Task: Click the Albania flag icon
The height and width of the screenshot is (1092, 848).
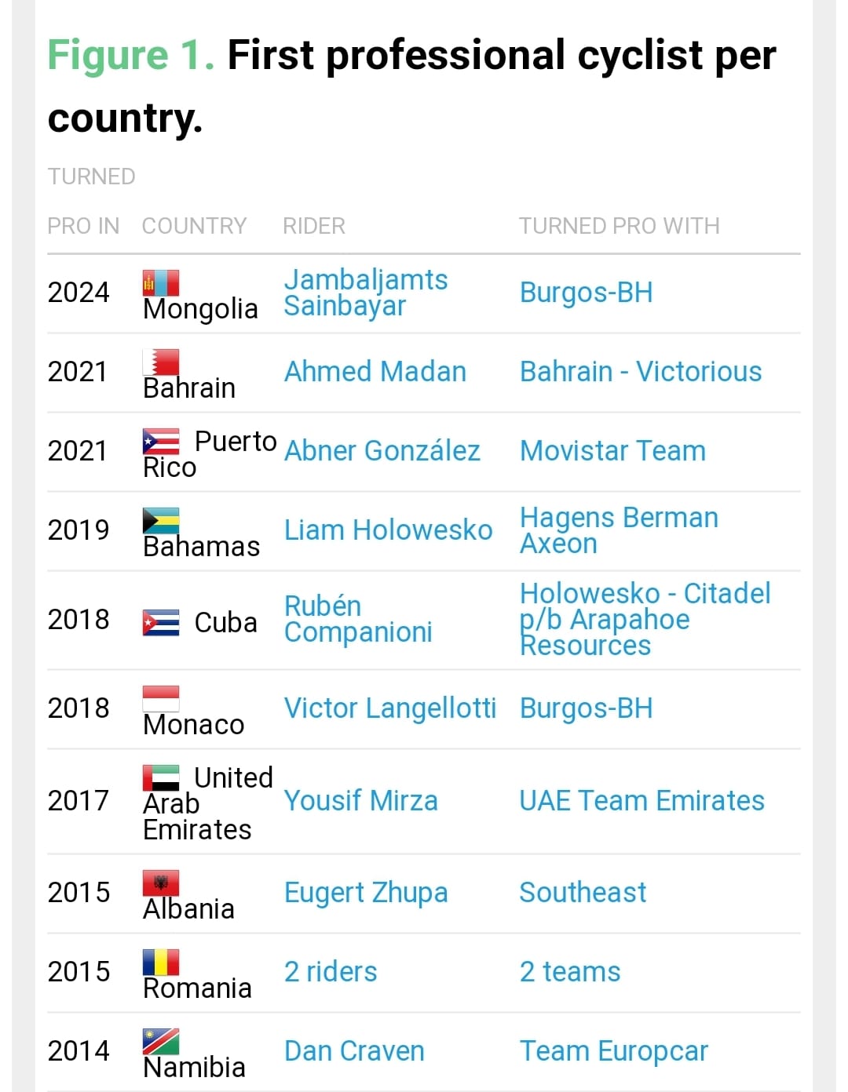Action: pyautogui.click(x=161, y=883)
